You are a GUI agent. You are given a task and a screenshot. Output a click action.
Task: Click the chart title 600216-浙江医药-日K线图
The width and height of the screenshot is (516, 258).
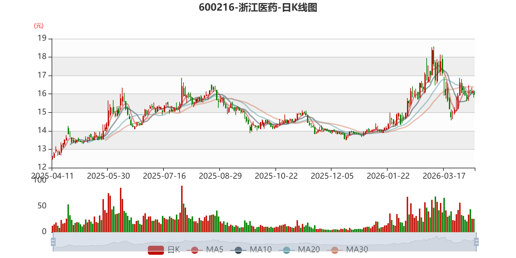258,7
